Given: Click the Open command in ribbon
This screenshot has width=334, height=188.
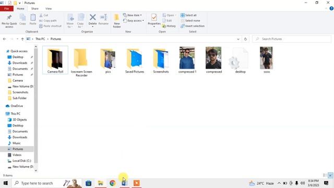Looking at the screenshot, I should 169,15.
